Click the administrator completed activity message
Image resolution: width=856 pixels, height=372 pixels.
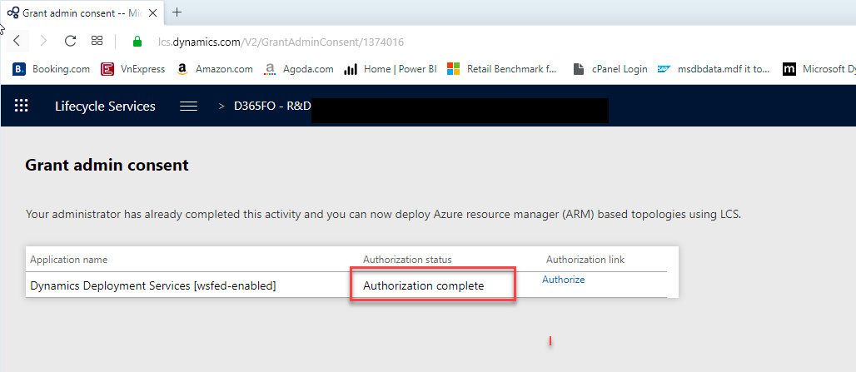[384, 215]
